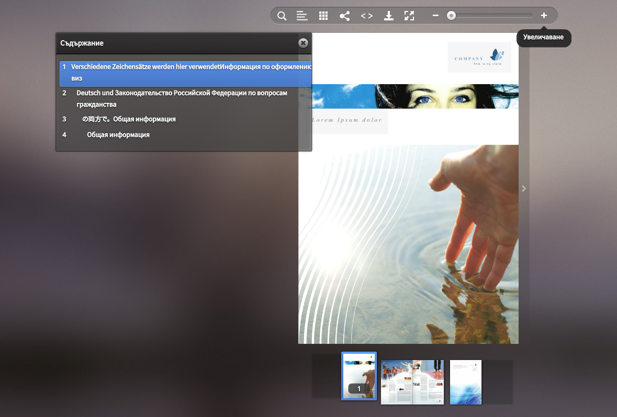Open the two-page spread thumbnail
Viewport: 617px width, 417px height.
412,382
